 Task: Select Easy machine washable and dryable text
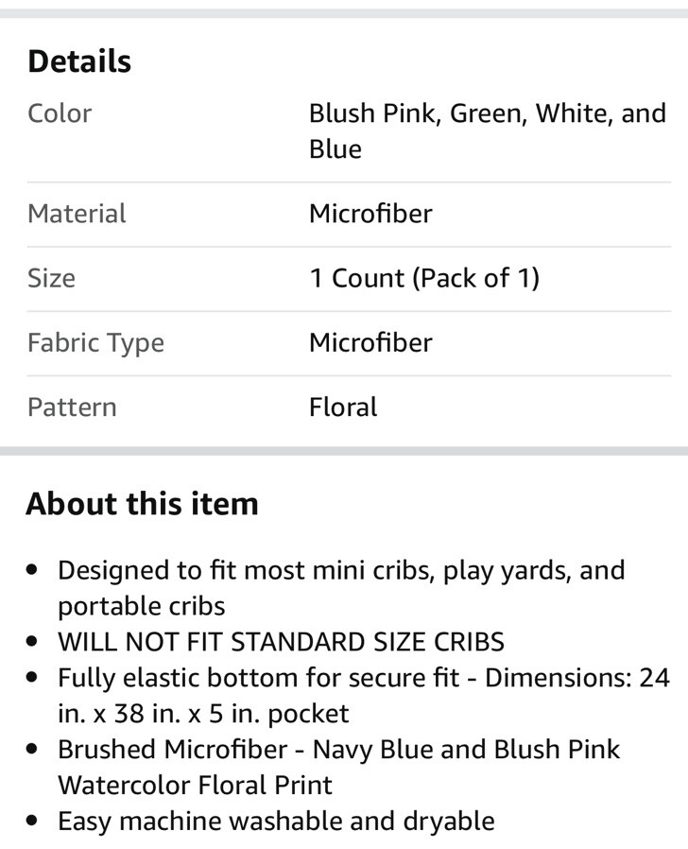[276, 821]
